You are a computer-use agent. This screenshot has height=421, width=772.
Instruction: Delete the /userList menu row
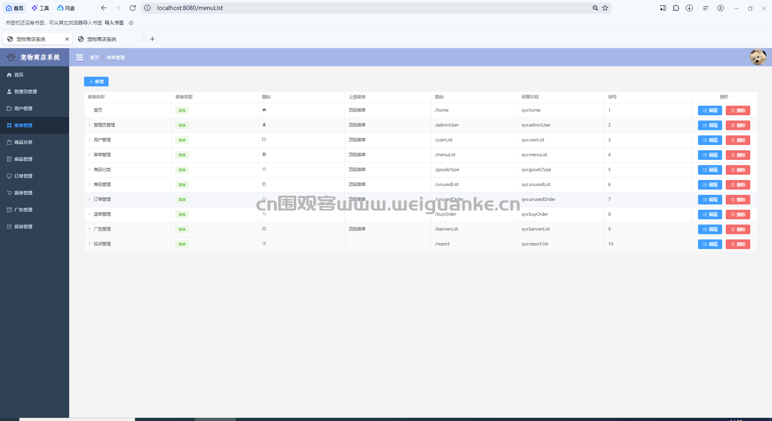pos(738,140)
